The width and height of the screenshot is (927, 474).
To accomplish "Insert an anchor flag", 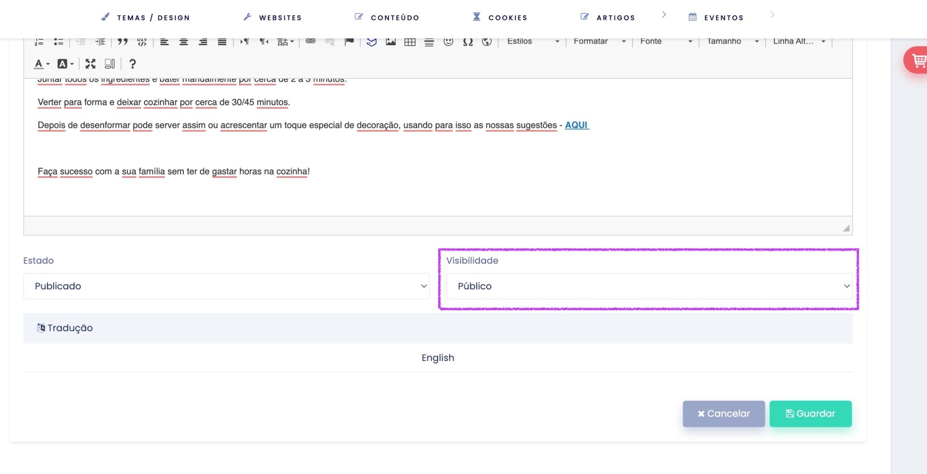I will click(x=349, y=41).
